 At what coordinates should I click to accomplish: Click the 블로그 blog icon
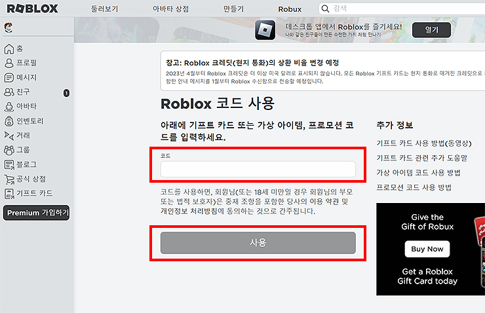point(9,165)
